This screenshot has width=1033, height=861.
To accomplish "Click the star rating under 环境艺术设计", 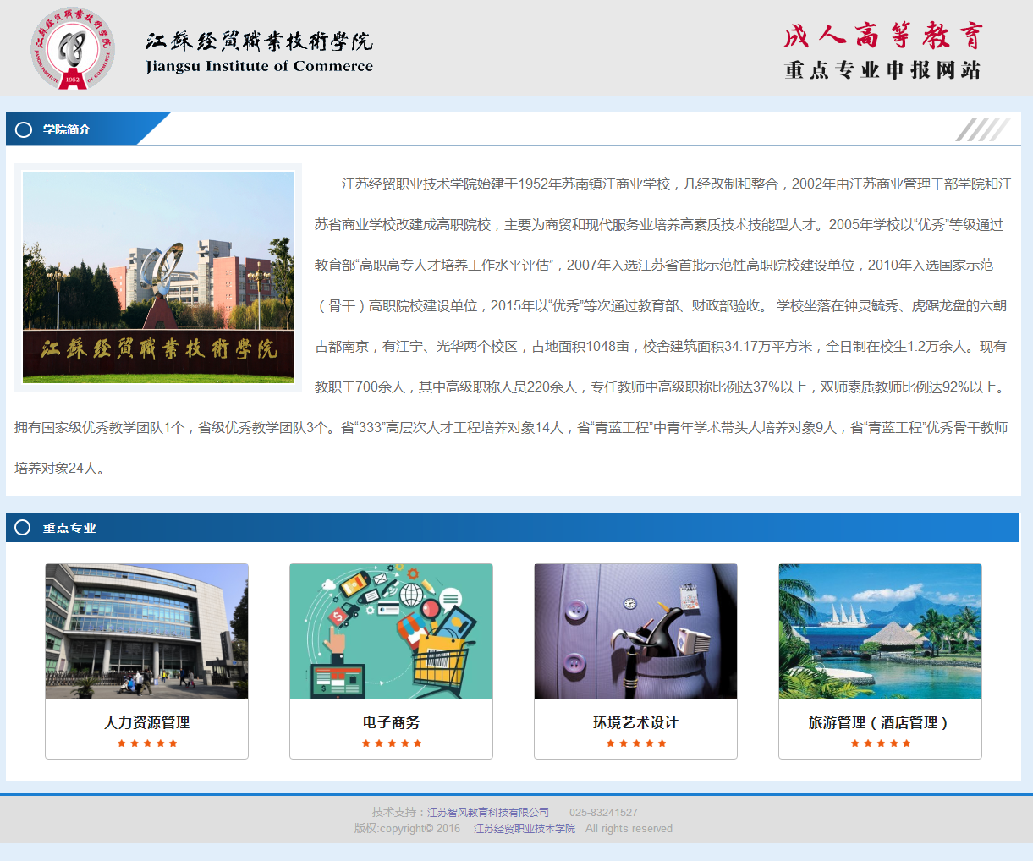I will tap(635, 743).
